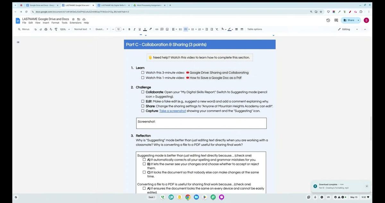Screen dimensions: 385x203
Task: Open the Google Docs home logo
Action: 18,21
